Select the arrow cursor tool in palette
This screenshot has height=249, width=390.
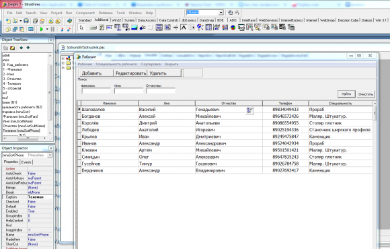click(x=81, y=28)
